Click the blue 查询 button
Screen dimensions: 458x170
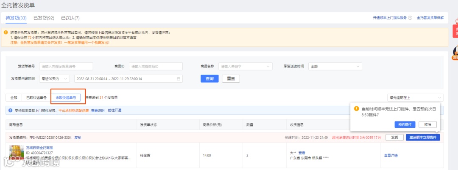tap(209, 79)
